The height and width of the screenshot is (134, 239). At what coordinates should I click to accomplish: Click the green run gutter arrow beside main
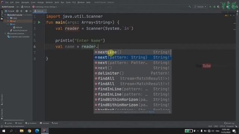39,22
